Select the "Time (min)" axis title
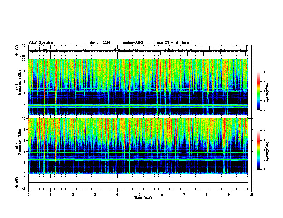283x218 pixels. tap(143, 198)
